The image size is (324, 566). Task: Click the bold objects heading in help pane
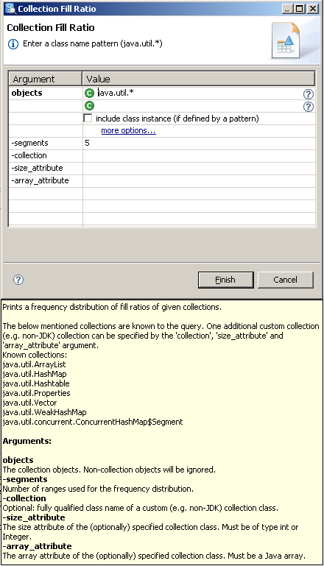click(x=18, y=460)
